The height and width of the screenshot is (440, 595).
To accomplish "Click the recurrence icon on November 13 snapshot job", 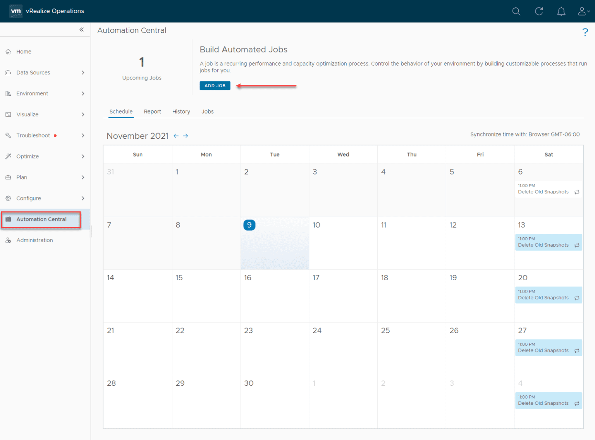I will coord(577,245).
